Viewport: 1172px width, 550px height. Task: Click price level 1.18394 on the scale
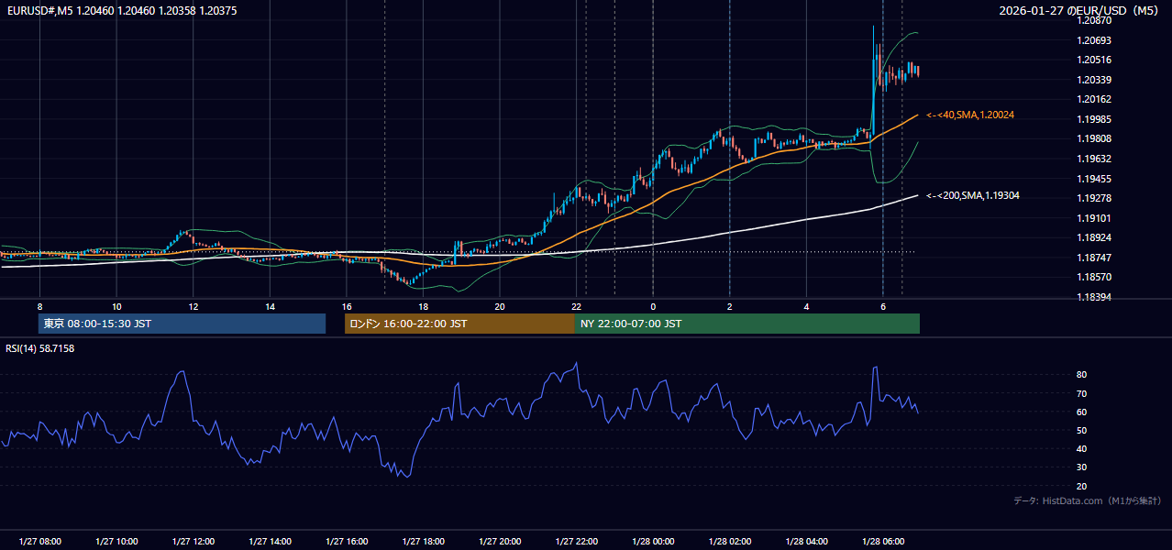tap(1095, 297)
